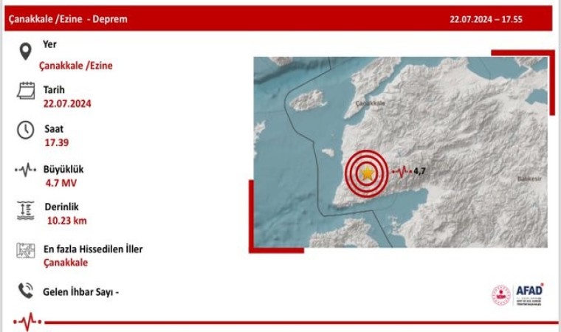Click the seismic wave icon beside Büyüklük
The width and height of the screenshot is (561, 332).
25,170
